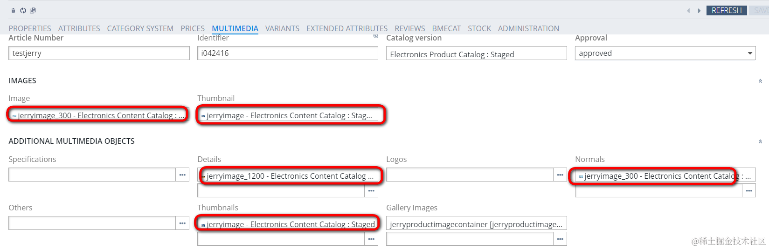The height and width of the screenshot is (249, 769).
Task: Click the Refresh button
Action: 726,10
